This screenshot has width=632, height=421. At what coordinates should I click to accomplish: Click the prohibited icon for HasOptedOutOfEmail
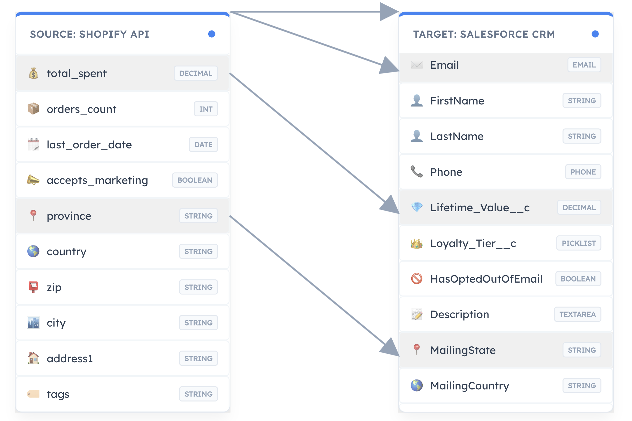[417, 279]
